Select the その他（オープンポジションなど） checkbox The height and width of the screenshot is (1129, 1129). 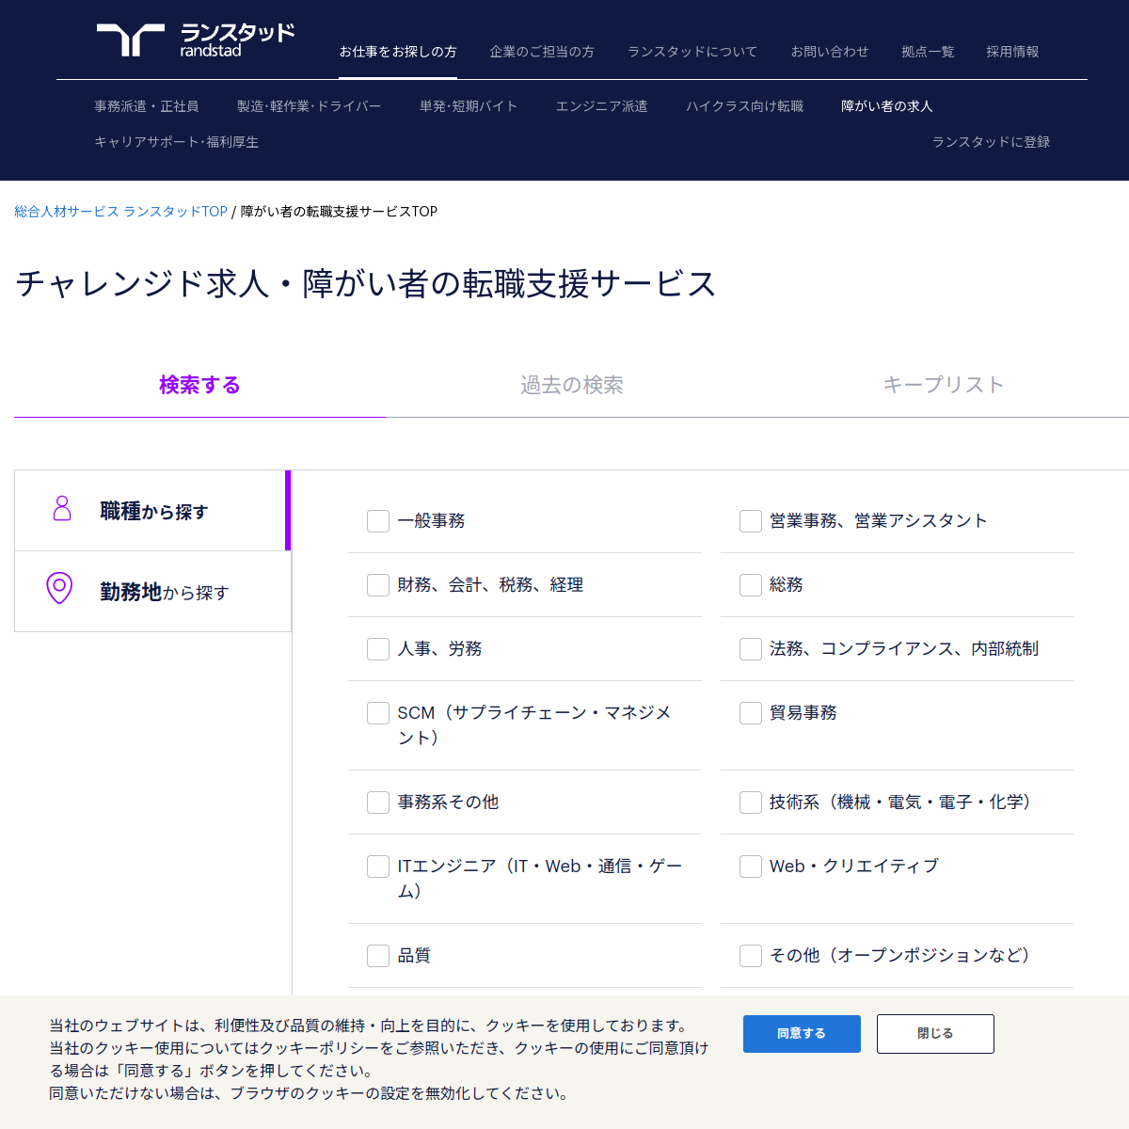[751, 956]
